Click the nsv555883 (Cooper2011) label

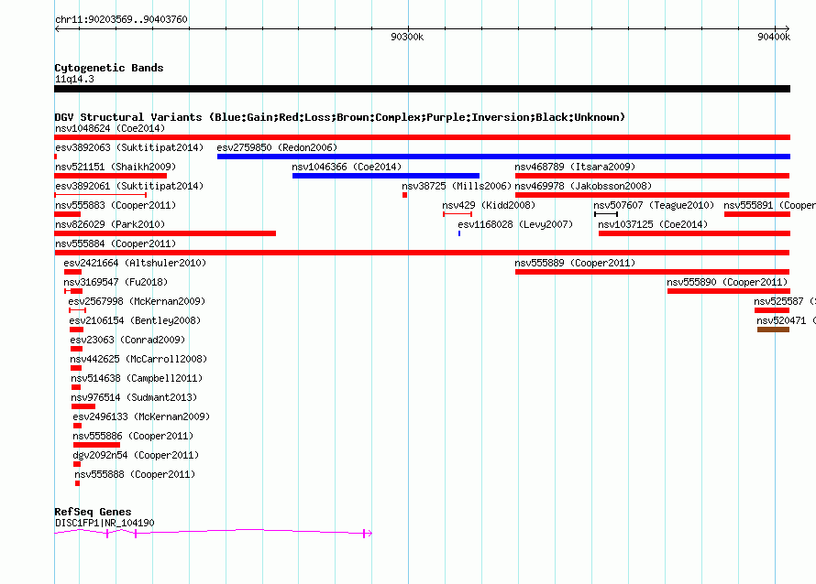click(116, 205)
